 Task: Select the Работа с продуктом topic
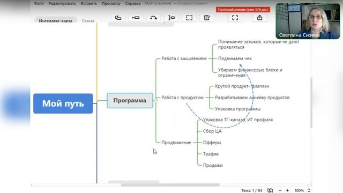tap(182, 98)
